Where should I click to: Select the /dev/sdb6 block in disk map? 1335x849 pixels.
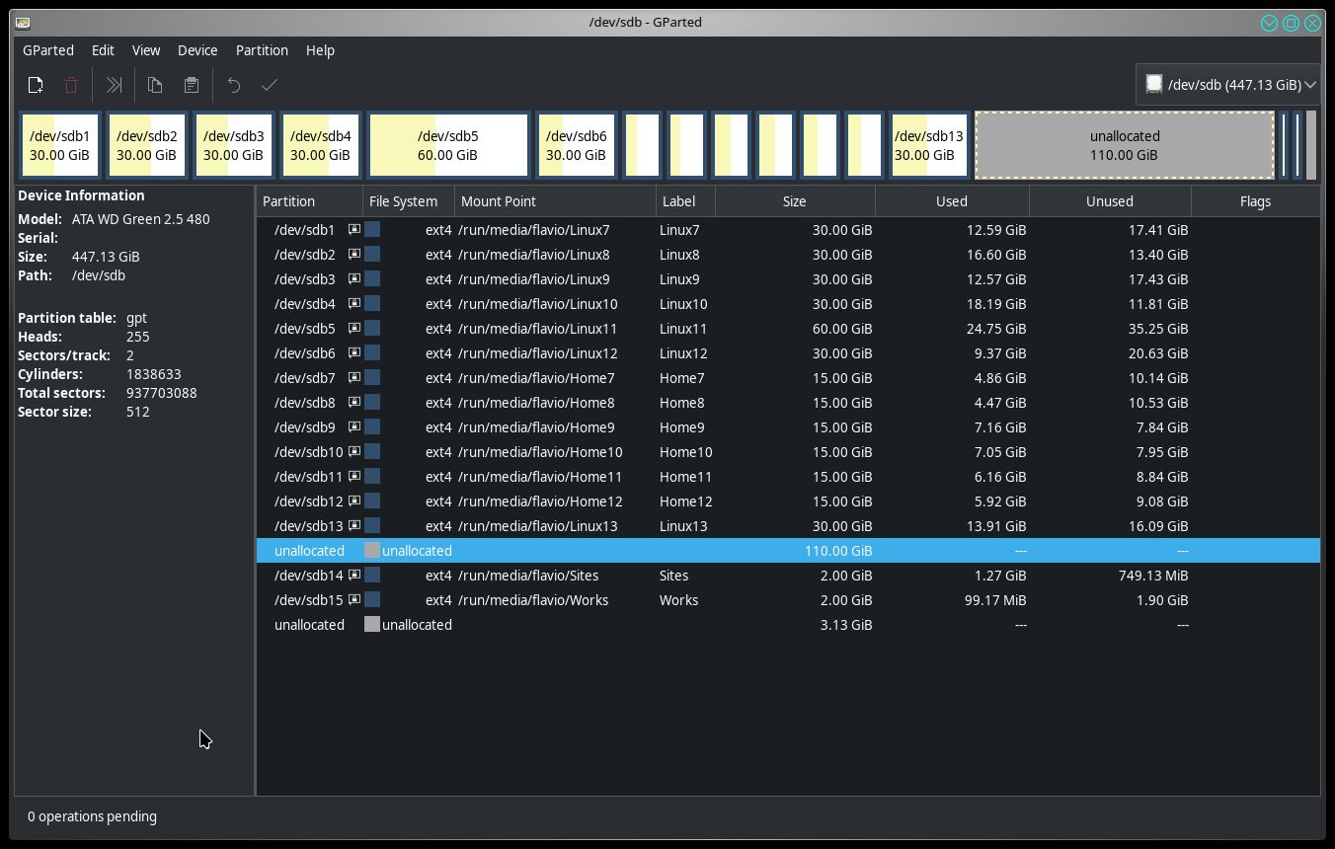576,145
